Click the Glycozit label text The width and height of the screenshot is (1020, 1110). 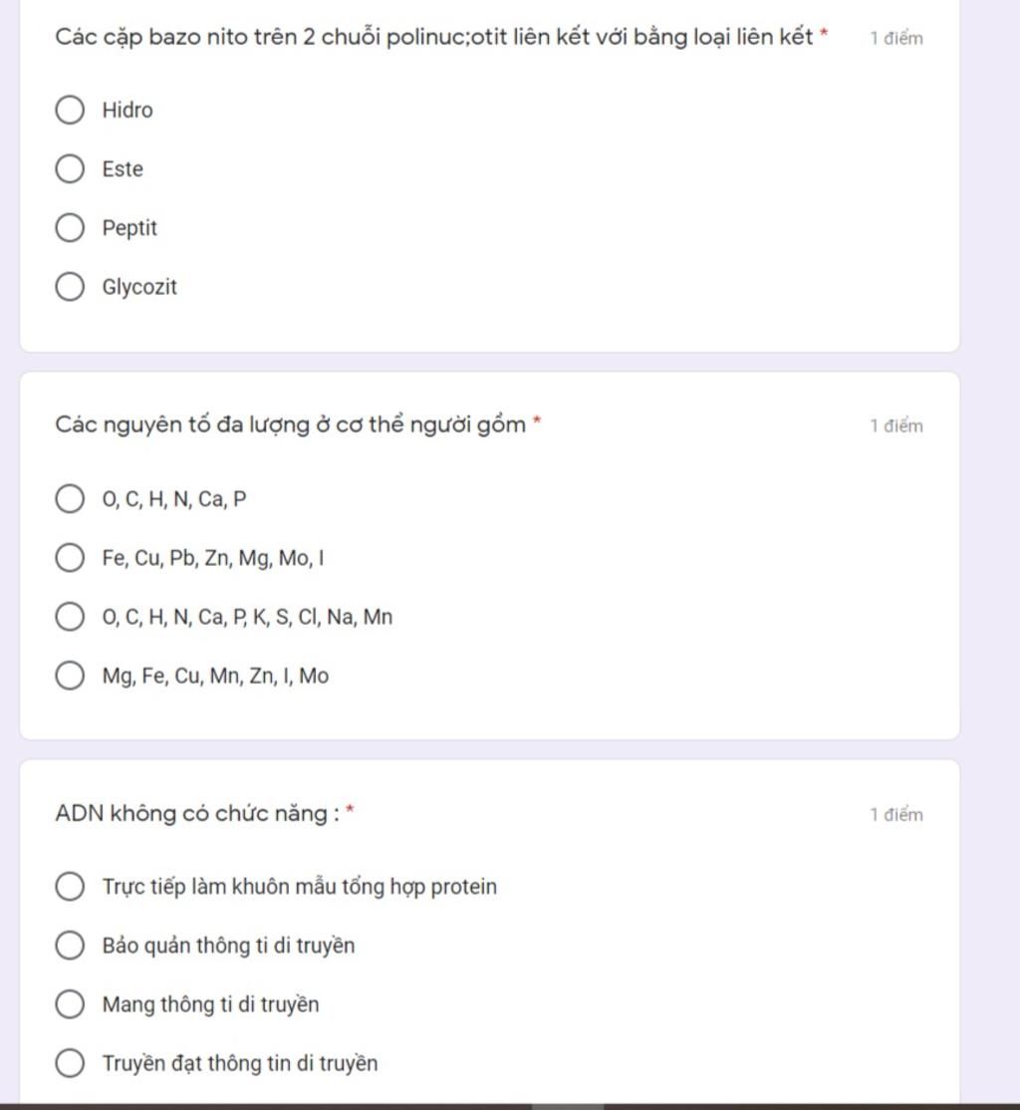pos(139,287)
